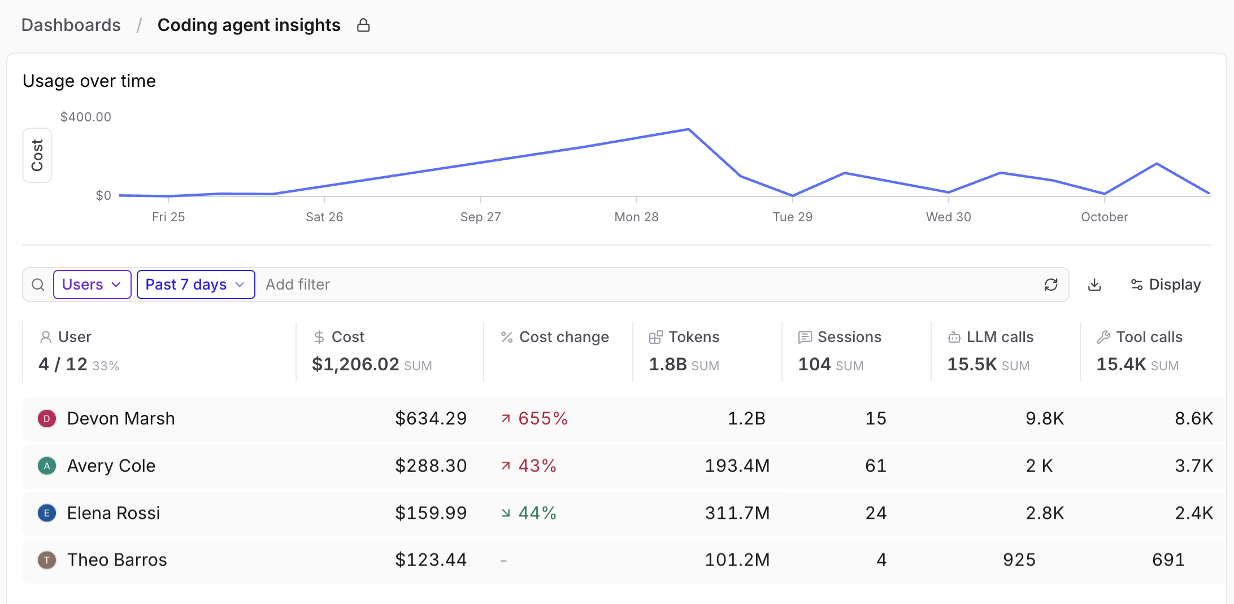Open the Users dropdown filter
The height and width of the screenshot is (604, 1234).
[92, 285]
